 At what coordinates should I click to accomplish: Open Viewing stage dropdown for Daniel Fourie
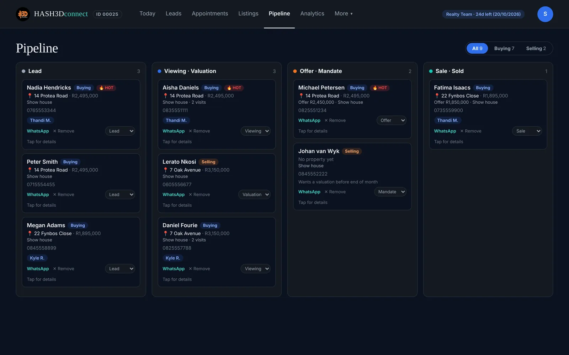point(256,269)
